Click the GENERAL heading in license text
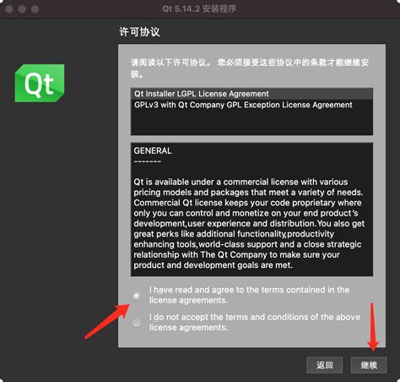The height and width of the screenshot is (382, 400). [x=153, y=150]
